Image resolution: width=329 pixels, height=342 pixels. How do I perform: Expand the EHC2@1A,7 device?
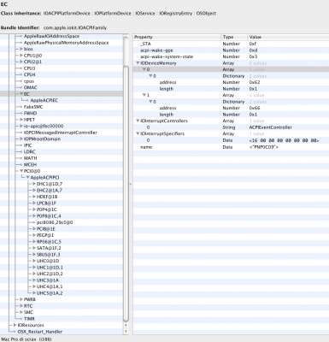(34, 190)
